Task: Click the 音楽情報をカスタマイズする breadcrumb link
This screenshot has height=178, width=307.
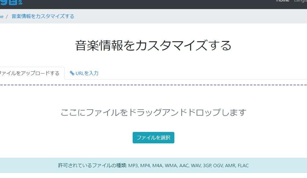Action: point(43,17)
